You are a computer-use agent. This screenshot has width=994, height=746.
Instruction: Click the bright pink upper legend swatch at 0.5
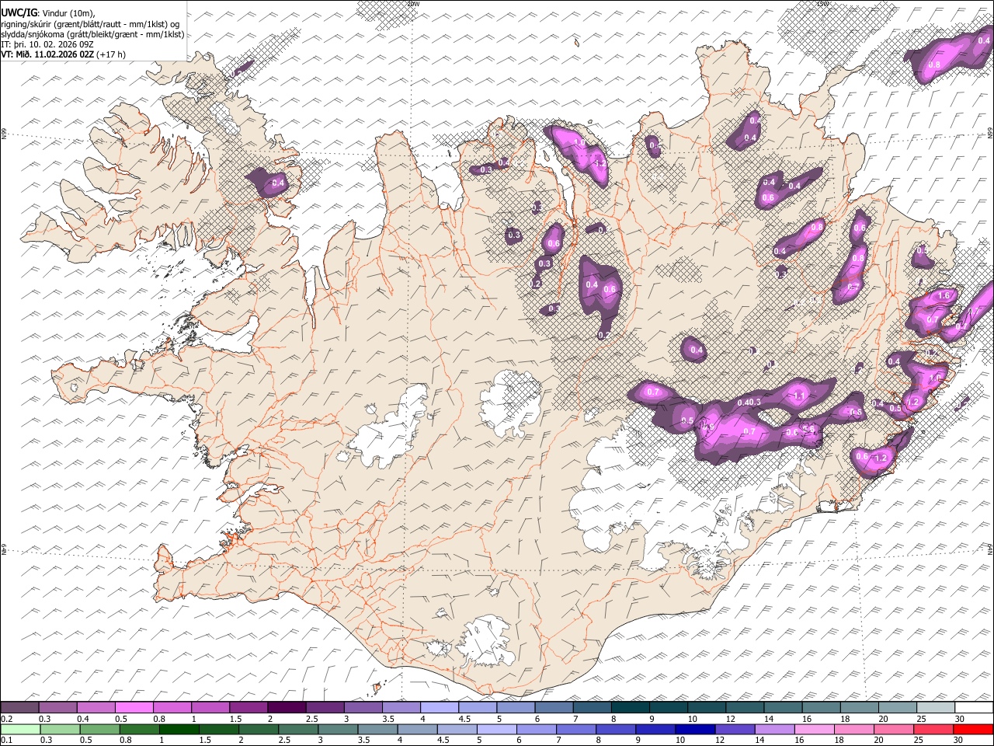134,707
